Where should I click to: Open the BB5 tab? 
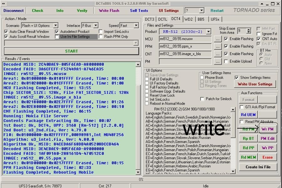(201, 19)
